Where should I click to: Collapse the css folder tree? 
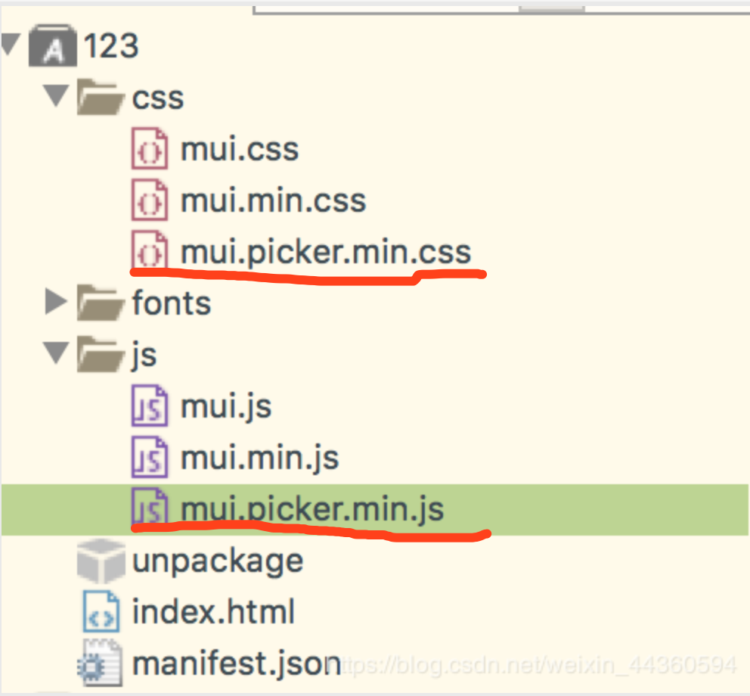point(54,98)
